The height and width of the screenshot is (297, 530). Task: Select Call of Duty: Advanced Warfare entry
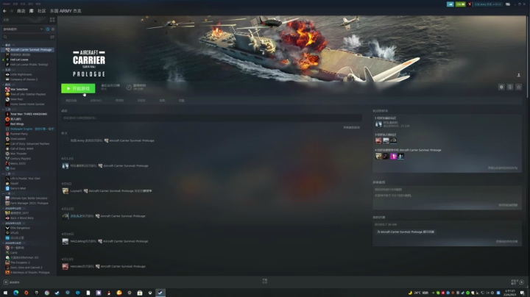coord(29,144)
